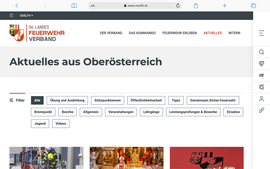Click the 'Übung und Ausbildung' chip

click(x=67, y=100)
